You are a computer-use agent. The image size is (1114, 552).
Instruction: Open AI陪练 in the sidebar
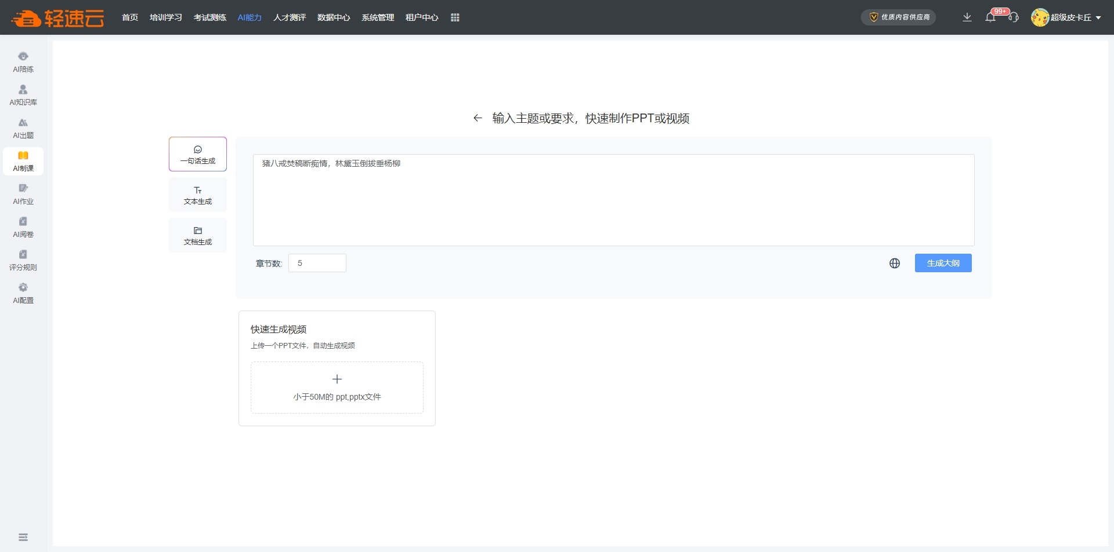point(23,62)
